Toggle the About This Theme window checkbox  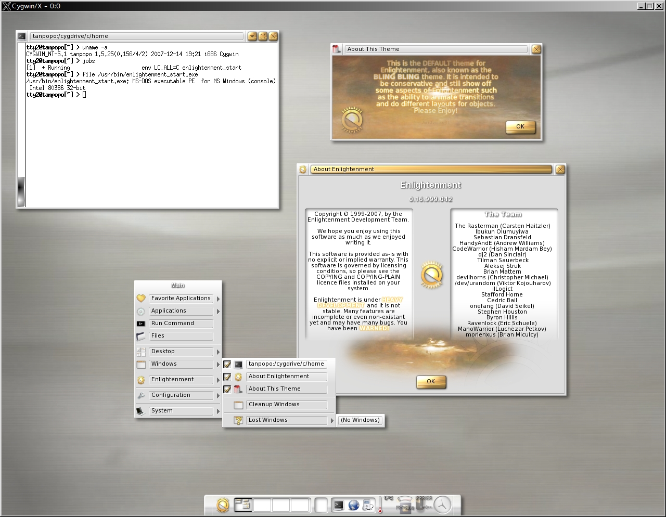pyautogui.click(x=227, y=389)
